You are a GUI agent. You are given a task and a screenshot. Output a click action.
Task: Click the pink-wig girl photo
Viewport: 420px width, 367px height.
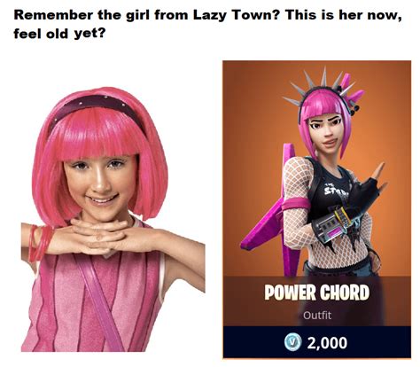(113, 219)
